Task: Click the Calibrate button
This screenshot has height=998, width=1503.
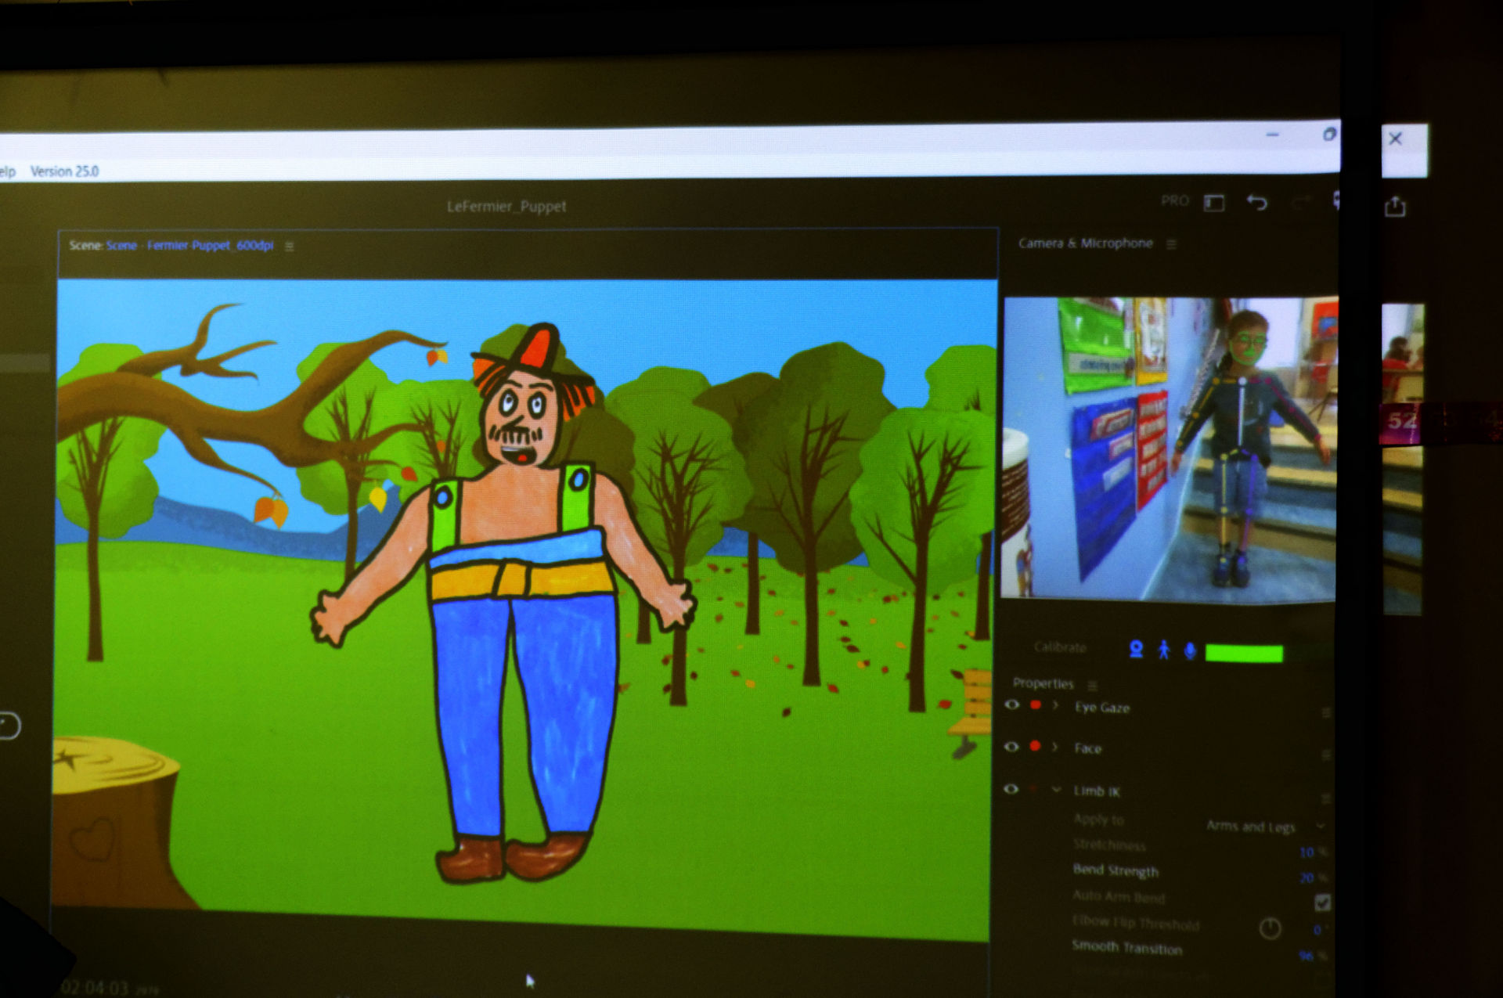Action: (x=1060, y=647)
